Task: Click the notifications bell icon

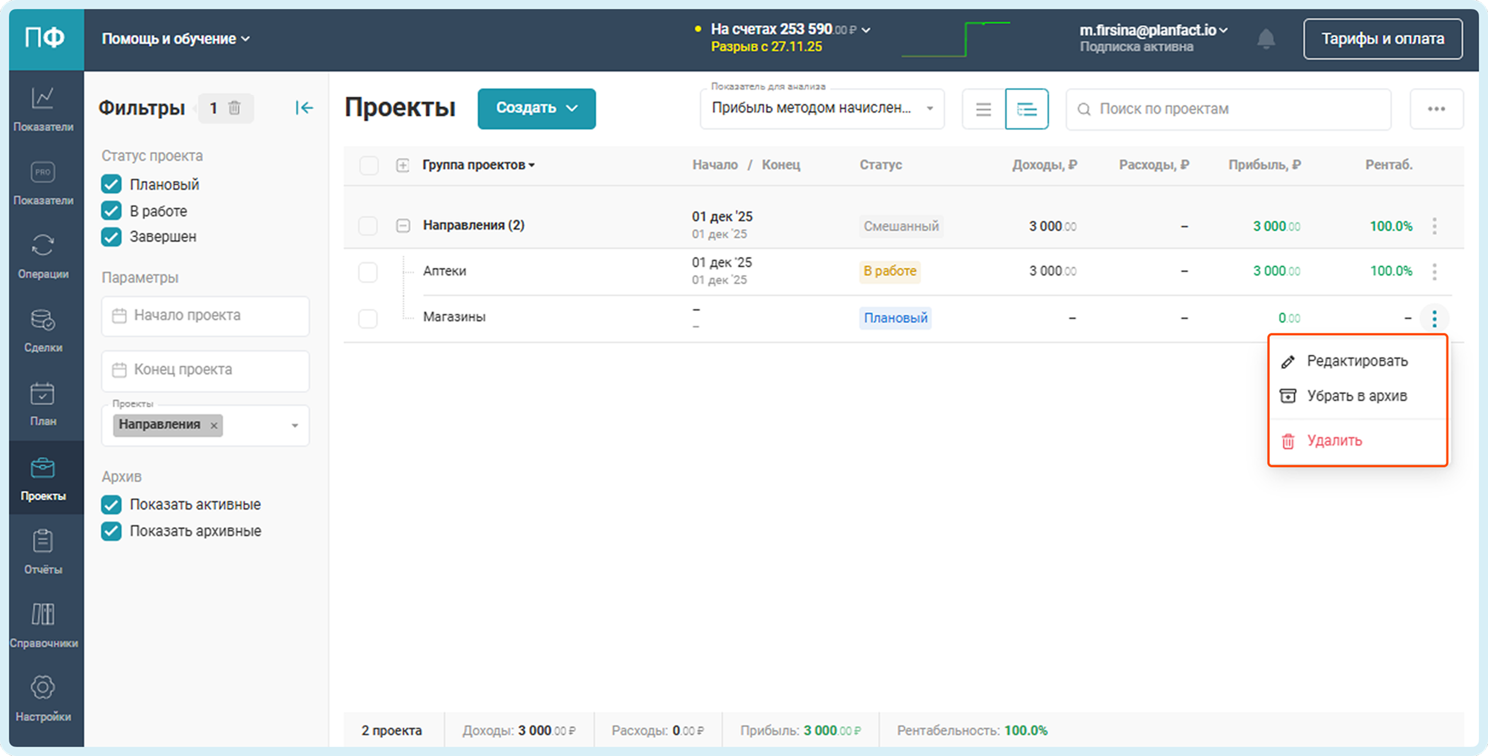Action: [x=1265, y=39]
